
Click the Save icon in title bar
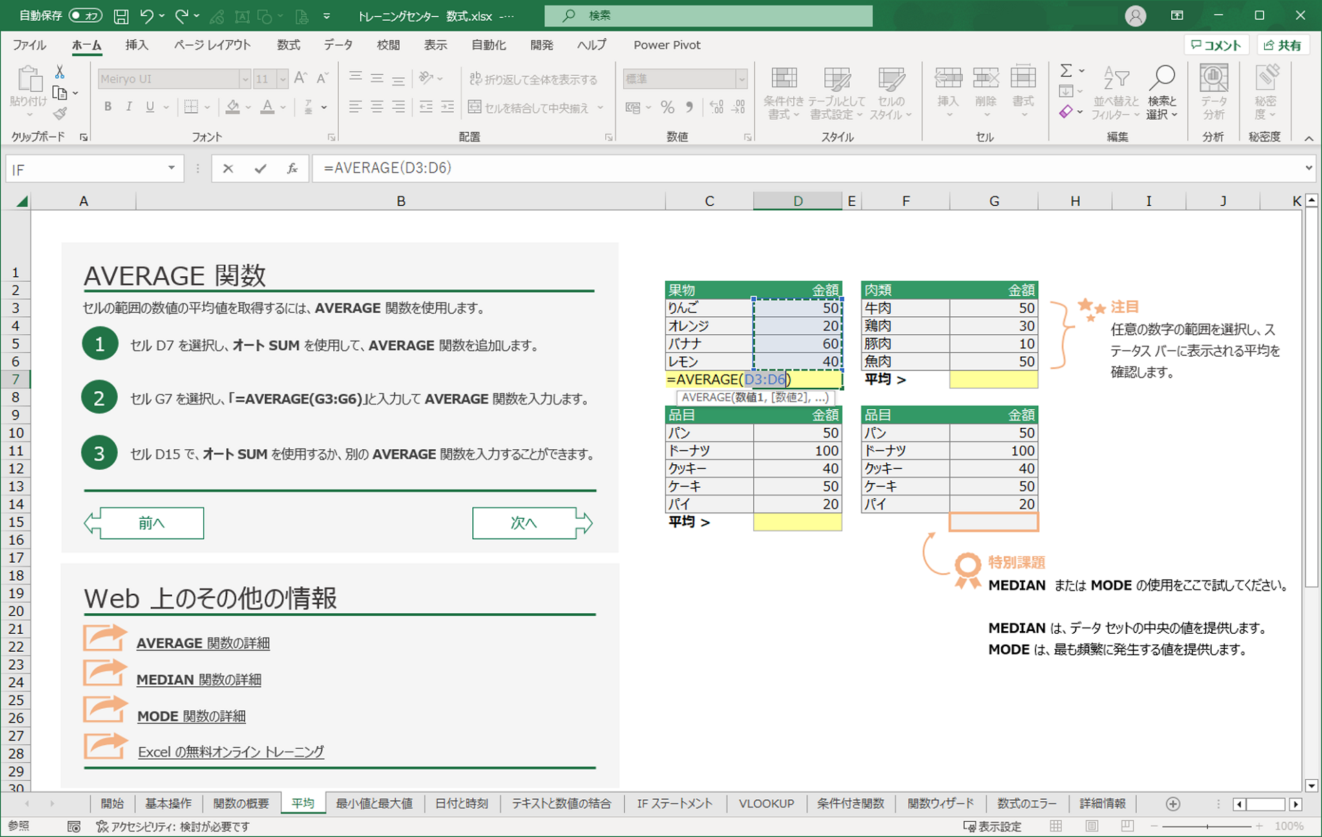click(121, 16)
